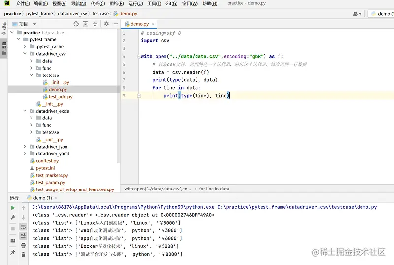Open project panel settings gear
This screenshot has width=394, height=265.
pyautogui.click(x=106, y=24)
